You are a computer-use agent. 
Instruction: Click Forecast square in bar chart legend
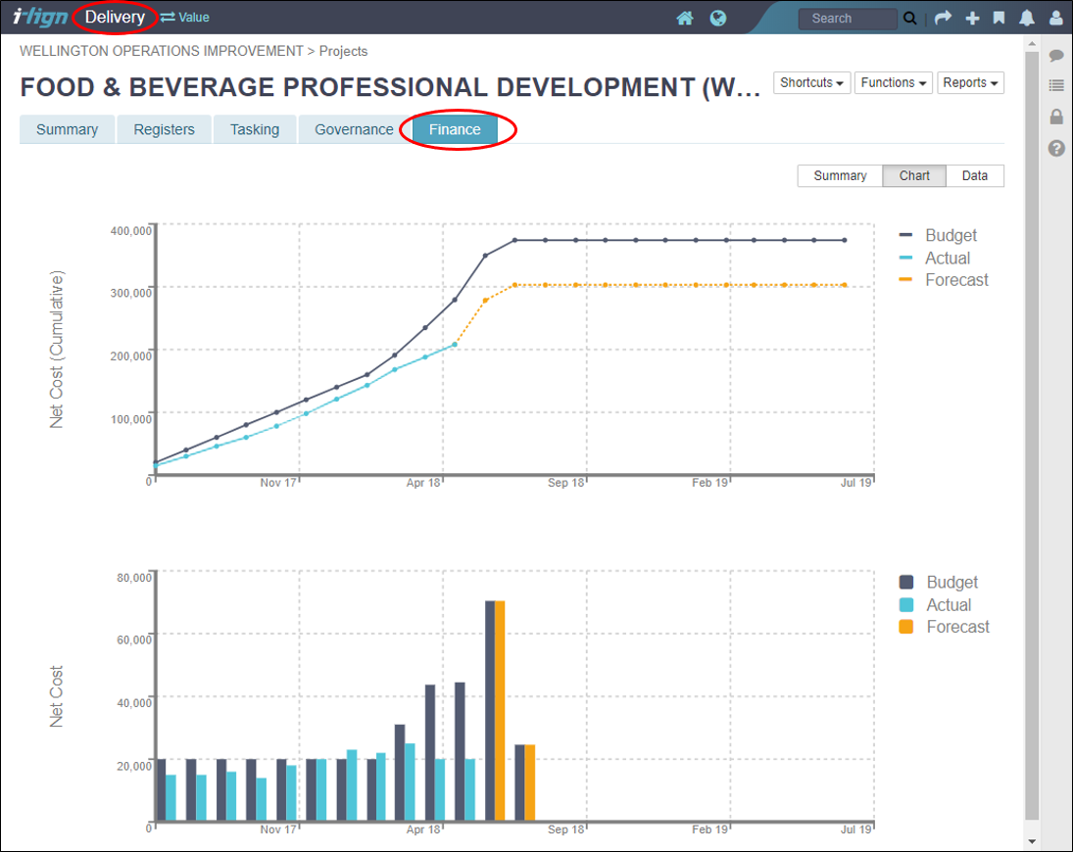[906, 627]
